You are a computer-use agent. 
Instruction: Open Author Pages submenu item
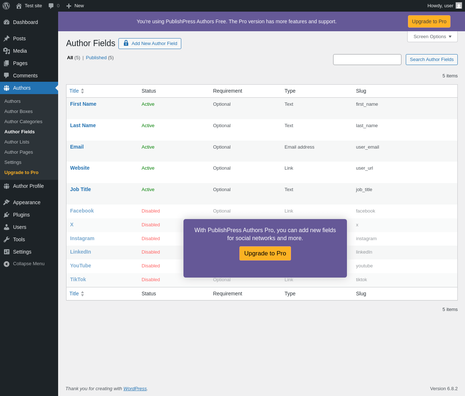19,152
